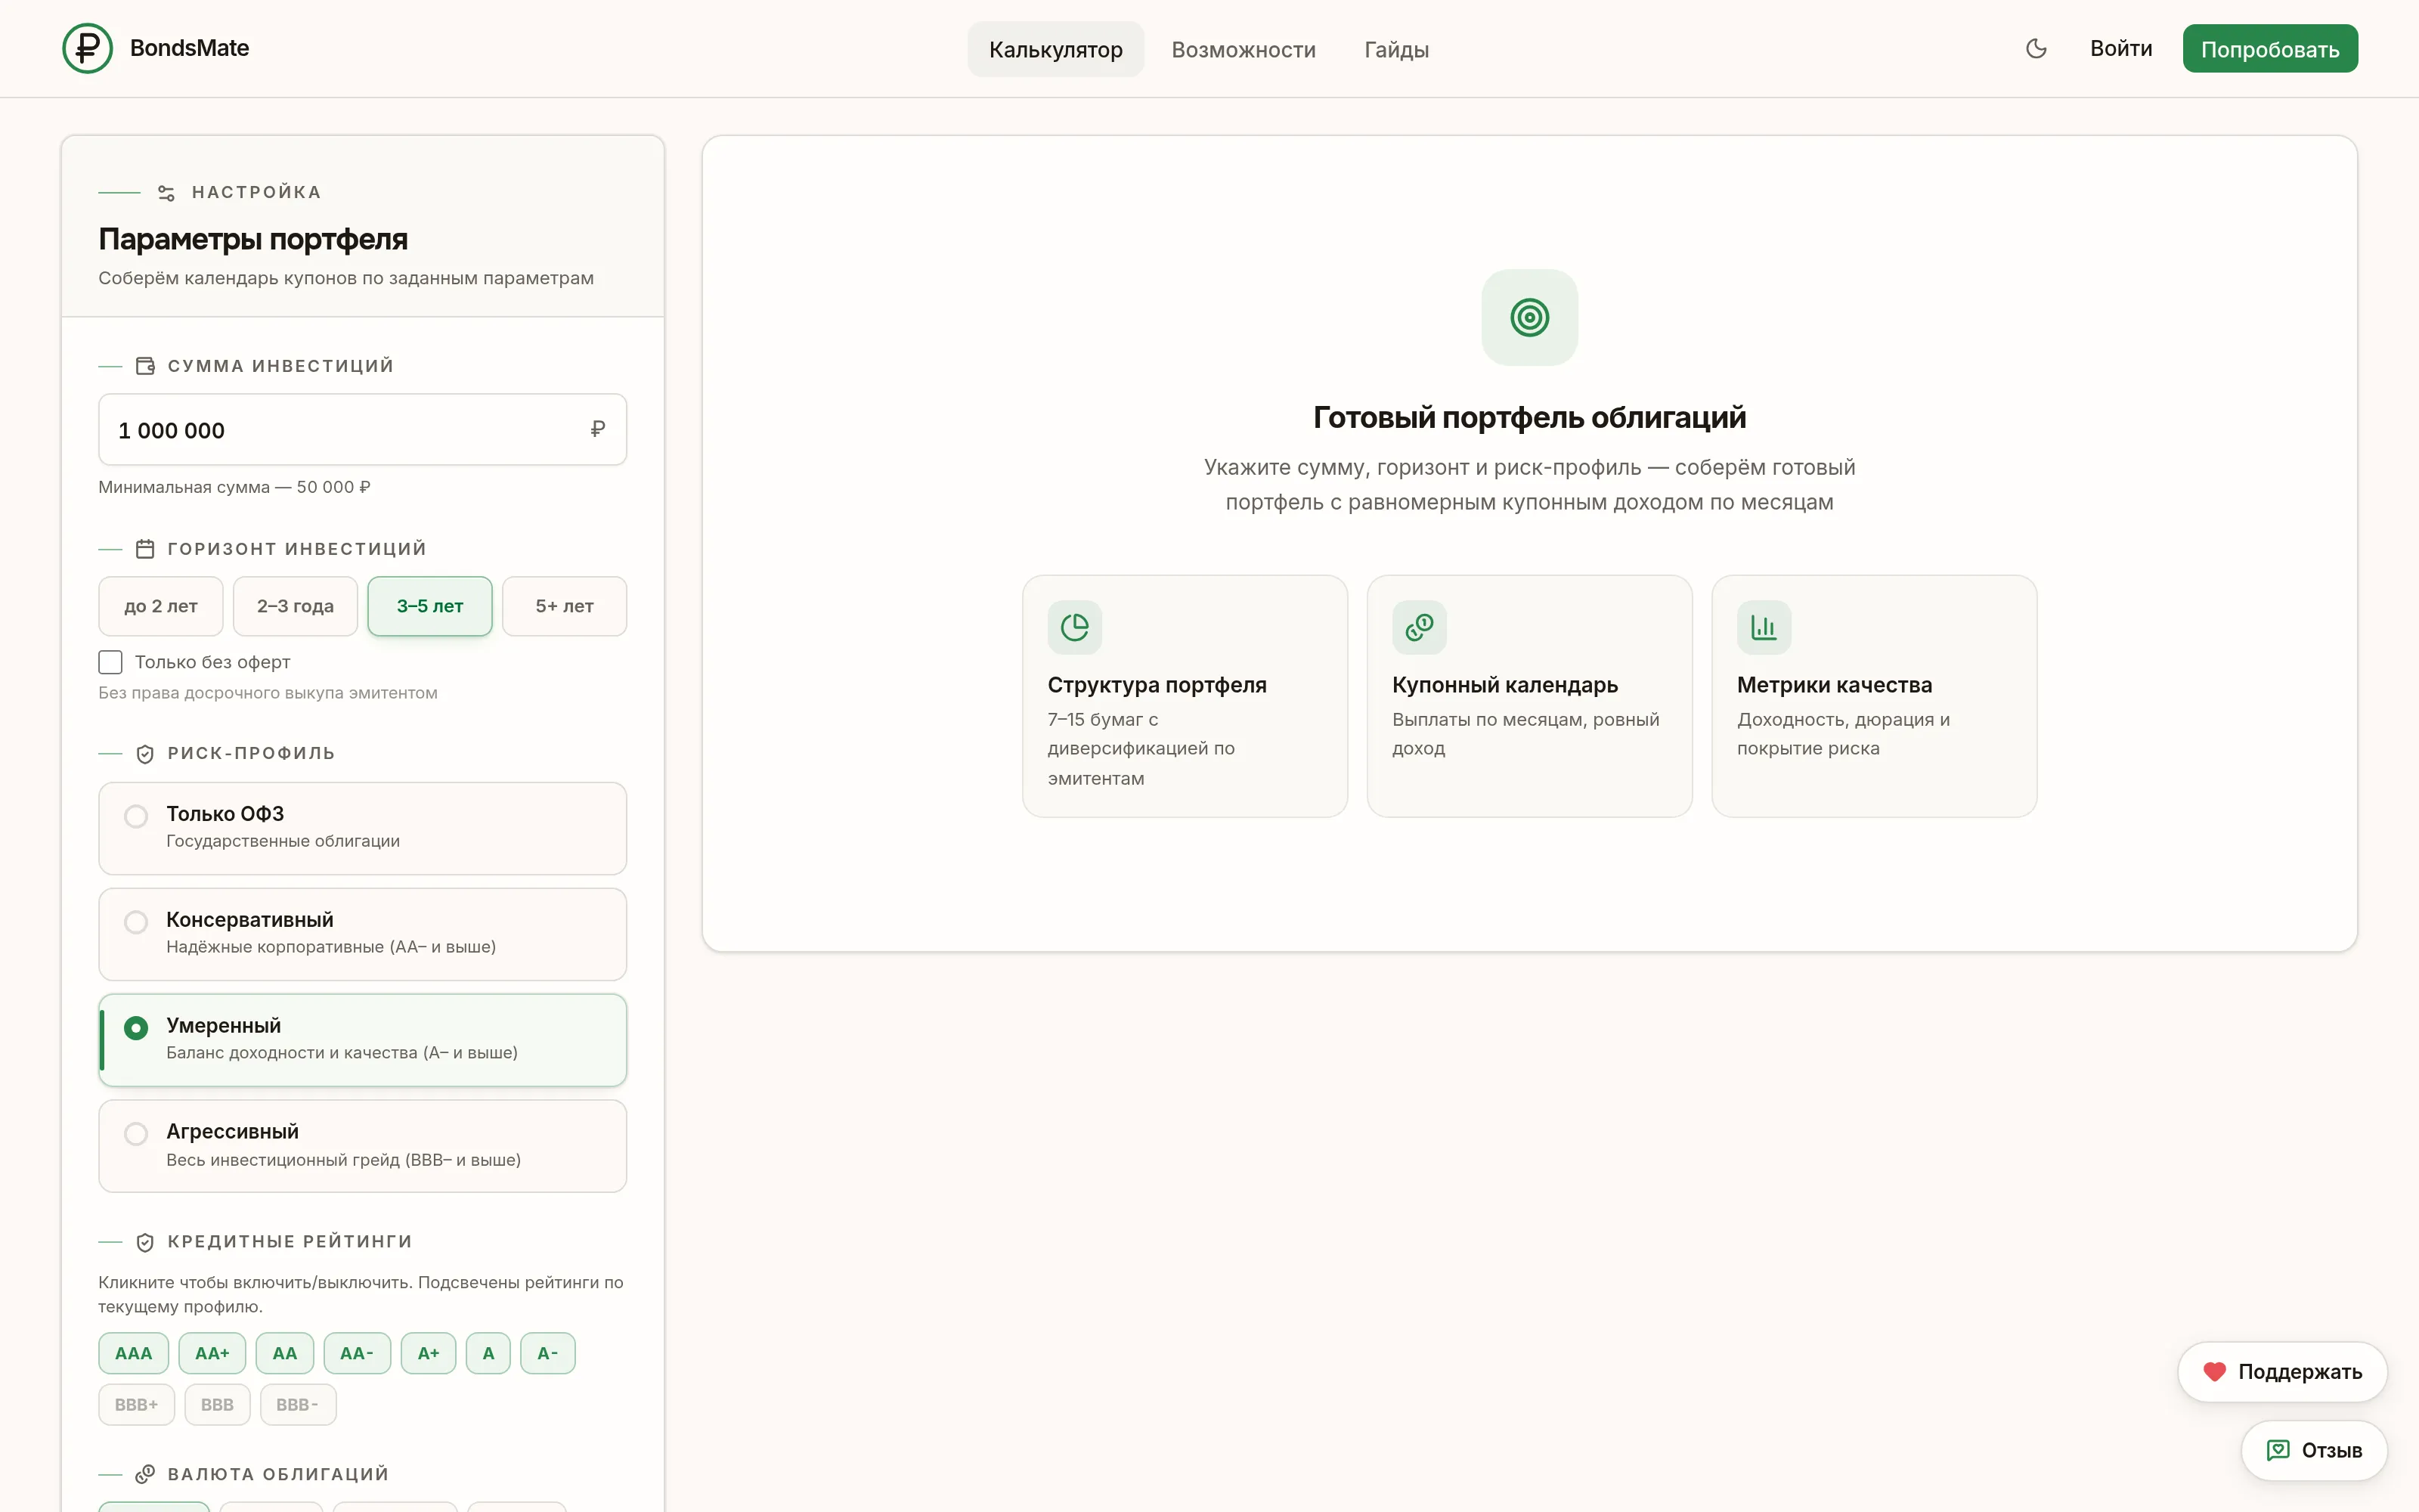Image resolution: width=2419 pixels, height=1512 pixels.
Task: Click the red heart icon on Поддержать
Action: coord(2214,1372)
